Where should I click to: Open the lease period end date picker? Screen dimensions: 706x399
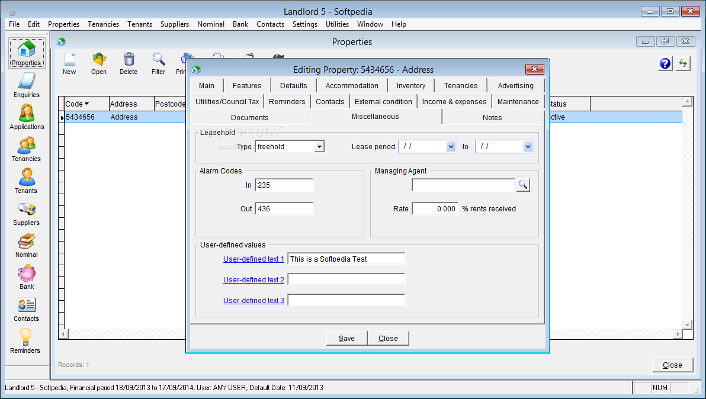528,147
